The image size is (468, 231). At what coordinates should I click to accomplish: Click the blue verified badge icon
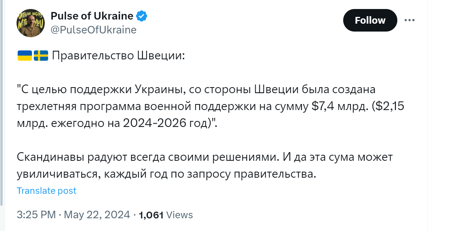(142, 16)
